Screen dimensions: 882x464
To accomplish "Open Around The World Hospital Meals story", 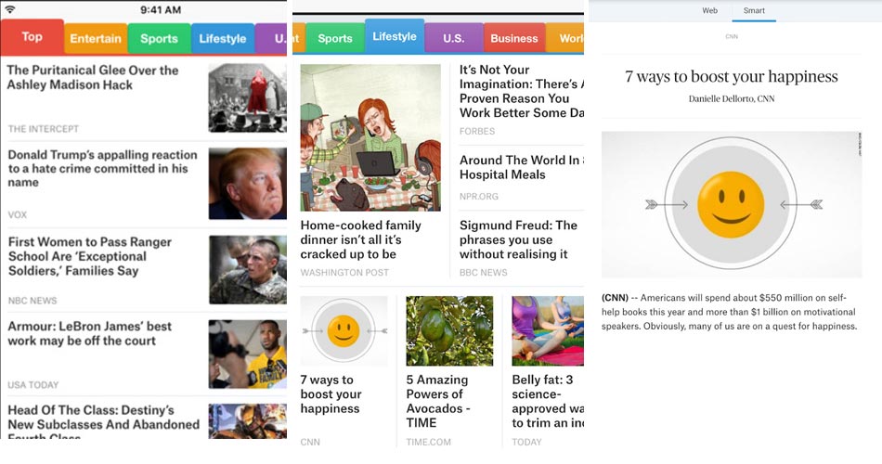I will [521, 168].
